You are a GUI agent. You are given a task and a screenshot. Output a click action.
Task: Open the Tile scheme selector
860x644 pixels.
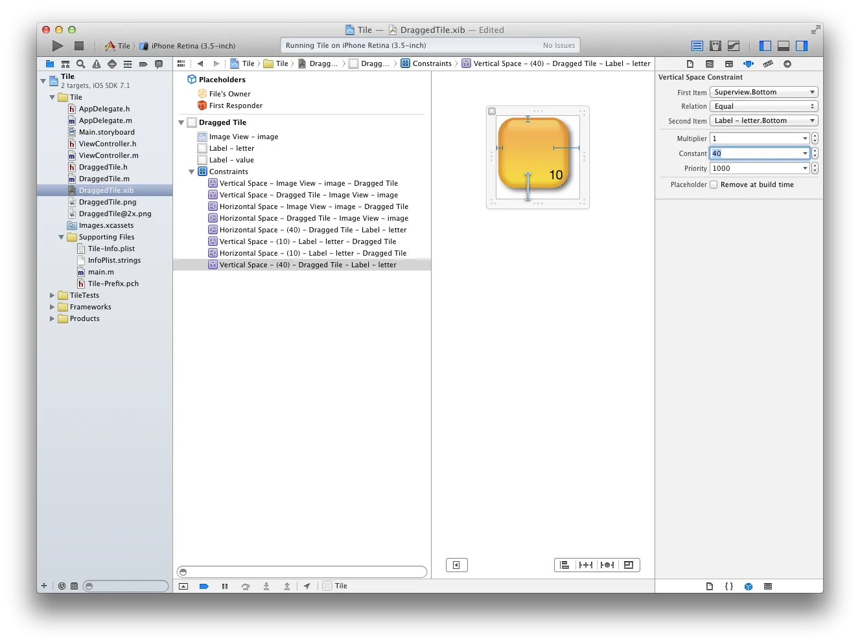click(118, 46)
